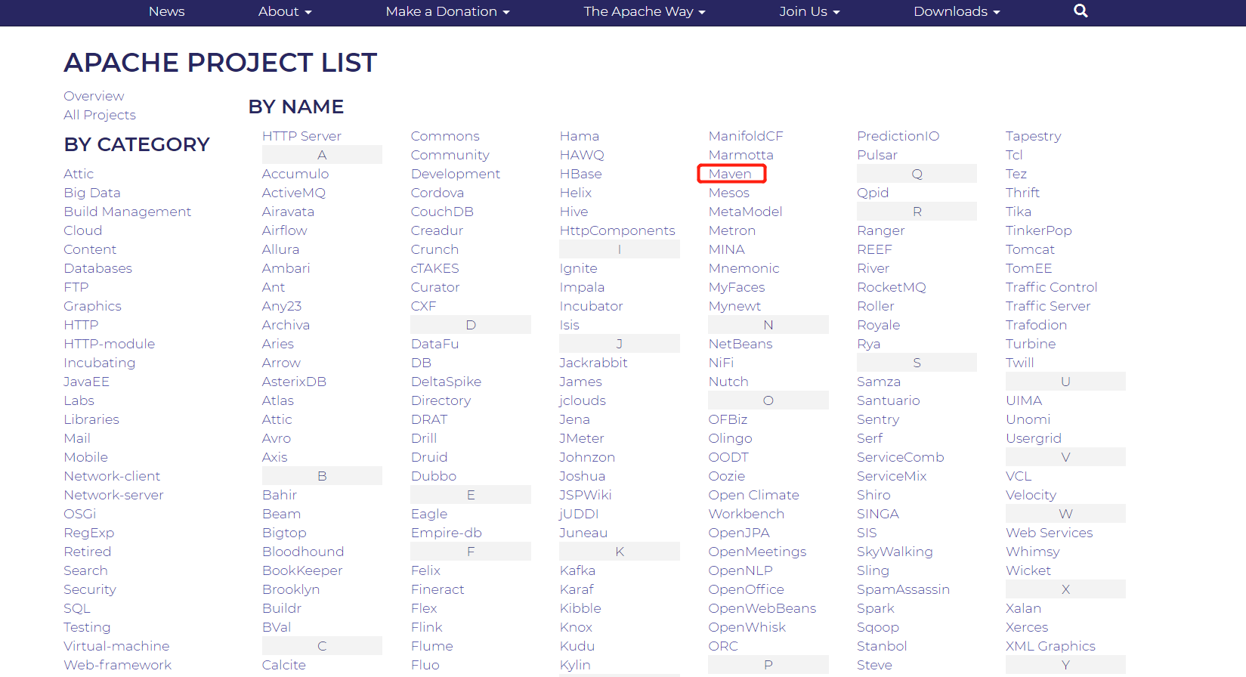Open the DeltaSpike project link
1246x677 pixels.
coord(446,382)
